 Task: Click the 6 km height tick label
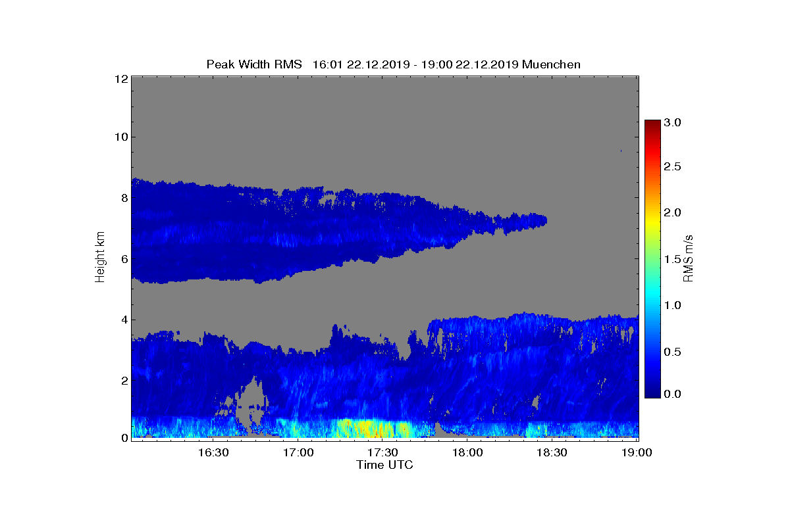(124, 259)
